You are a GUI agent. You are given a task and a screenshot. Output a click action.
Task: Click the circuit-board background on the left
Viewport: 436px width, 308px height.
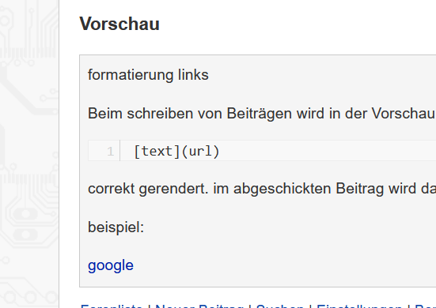pos(29,154)
